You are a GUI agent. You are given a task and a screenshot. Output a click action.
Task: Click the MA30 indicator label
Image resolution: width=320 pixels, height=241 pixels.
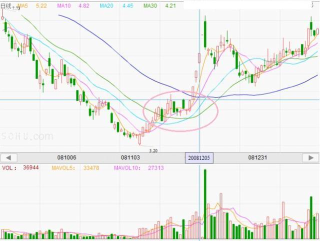click(150, 5)
